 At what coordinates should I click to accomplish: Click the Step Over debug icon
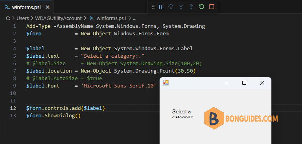[171, 7]
